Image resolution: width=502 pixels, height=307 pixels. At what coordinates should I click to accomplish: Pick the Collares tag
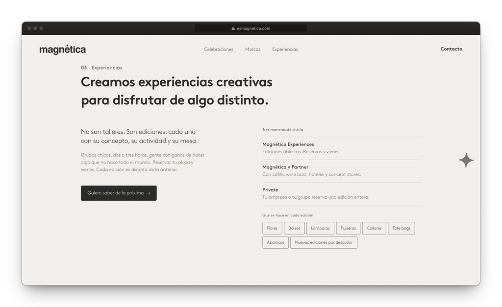[x=374, y=228]
